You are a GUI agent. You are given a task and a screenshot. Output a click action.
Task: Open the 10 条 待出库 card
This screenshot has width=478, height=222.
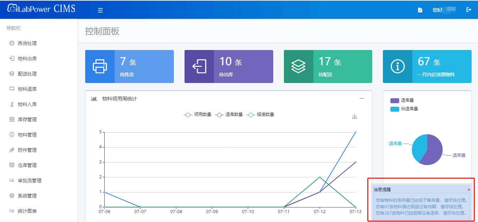[x=229, y=66]
